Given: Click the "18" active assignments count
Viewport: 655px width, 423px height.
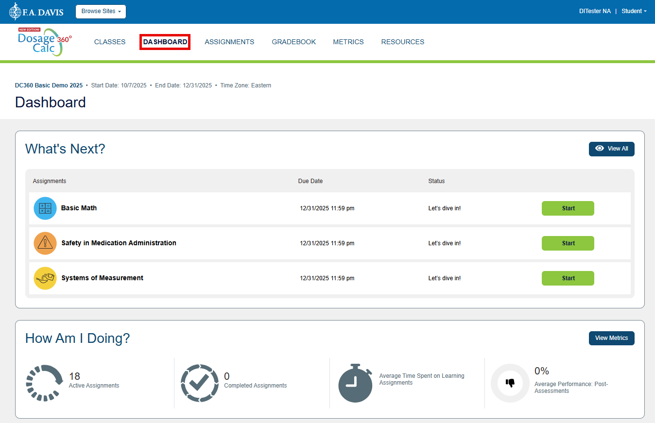Looking at the screenshot, I should (74, 376).
